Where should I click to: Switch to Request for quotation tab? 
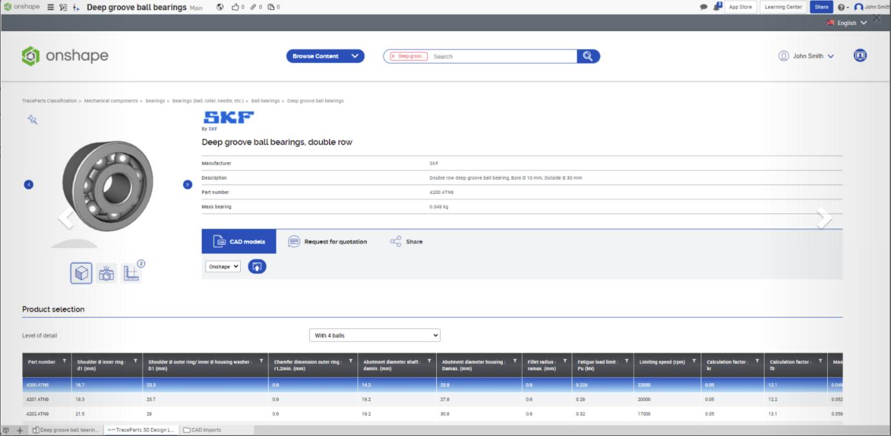coord(327,242)
